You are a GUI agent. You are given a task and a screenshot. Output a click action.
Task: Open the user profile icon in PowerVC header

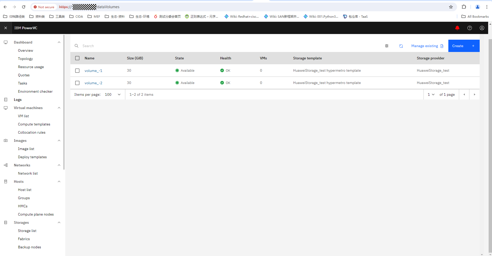tap(482, 28)
